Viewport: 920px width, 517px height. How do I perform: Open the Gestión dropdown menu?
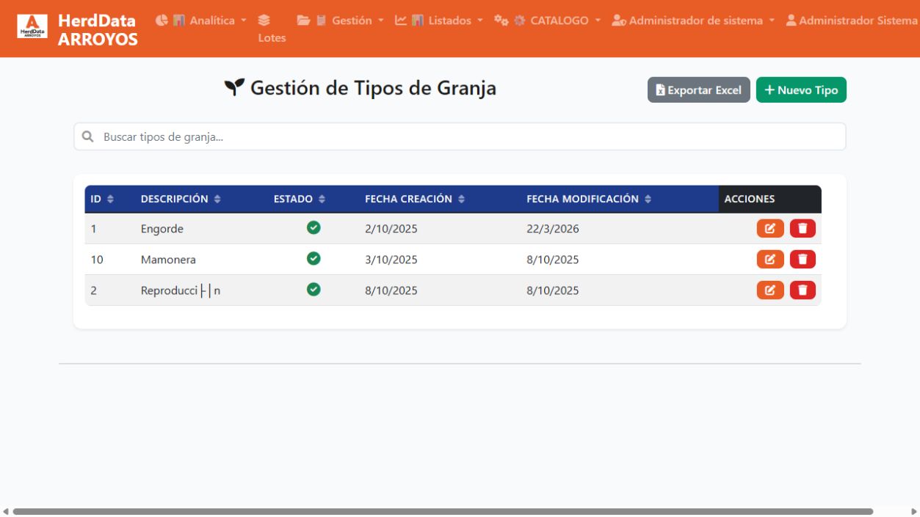(x=340, y=21)
